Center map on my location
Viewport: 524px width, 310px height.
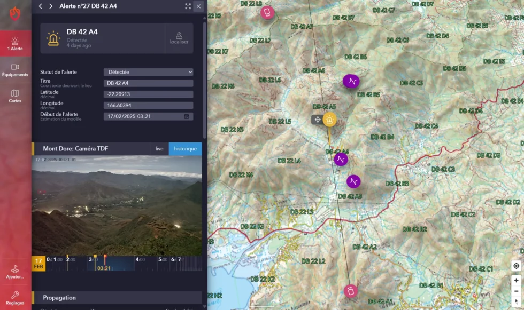[x=516, y=266]
